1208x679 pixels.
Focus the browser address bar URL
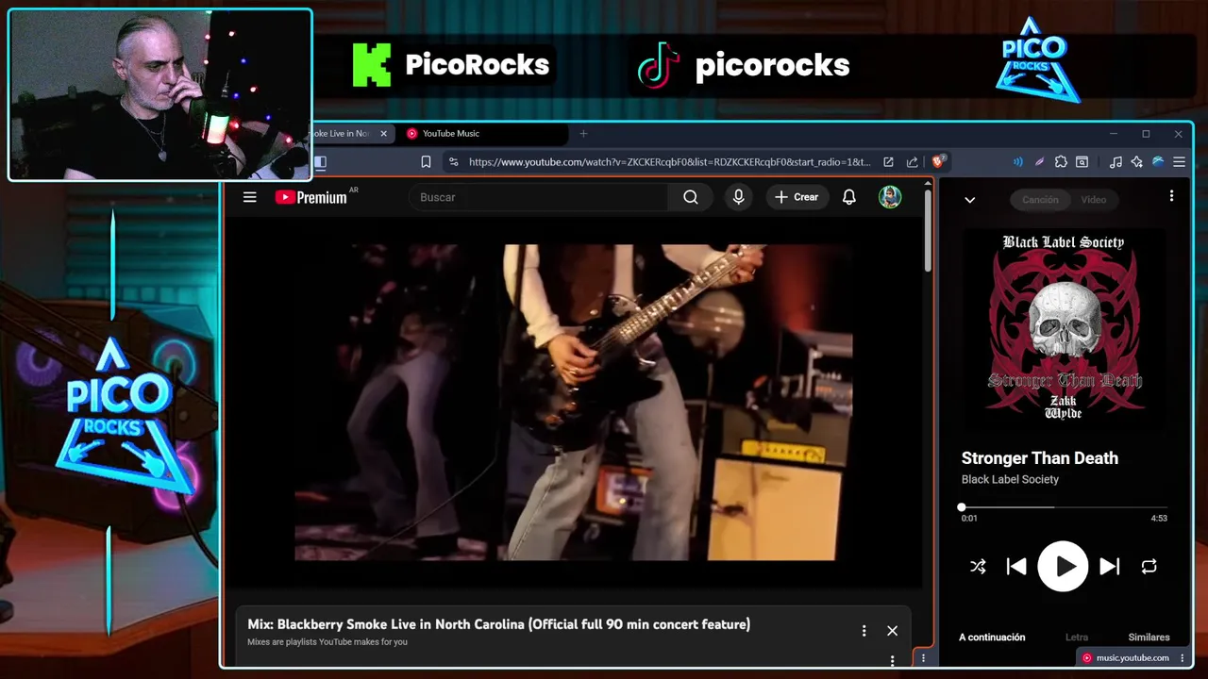click(x=669, y=162)
